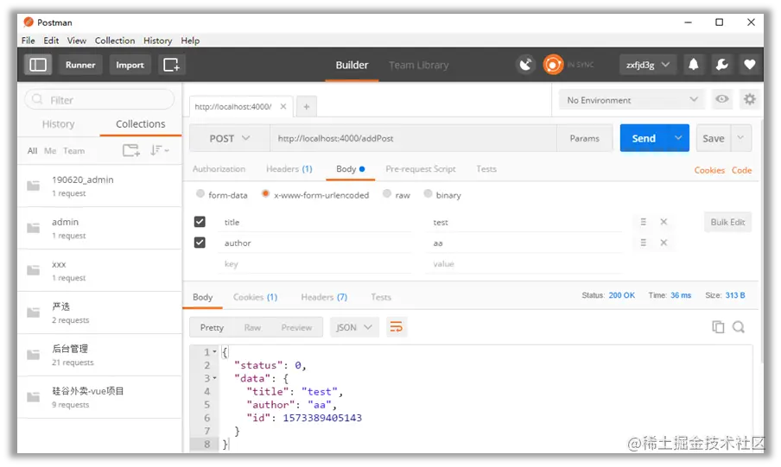Open the File menu

point(28,41)
